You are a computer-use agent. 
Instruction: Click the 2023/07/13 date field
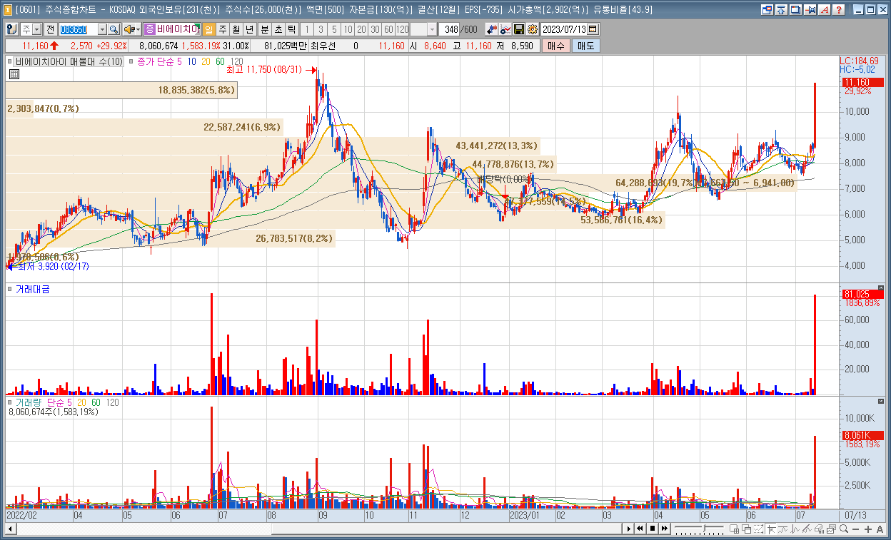[564, 29]
